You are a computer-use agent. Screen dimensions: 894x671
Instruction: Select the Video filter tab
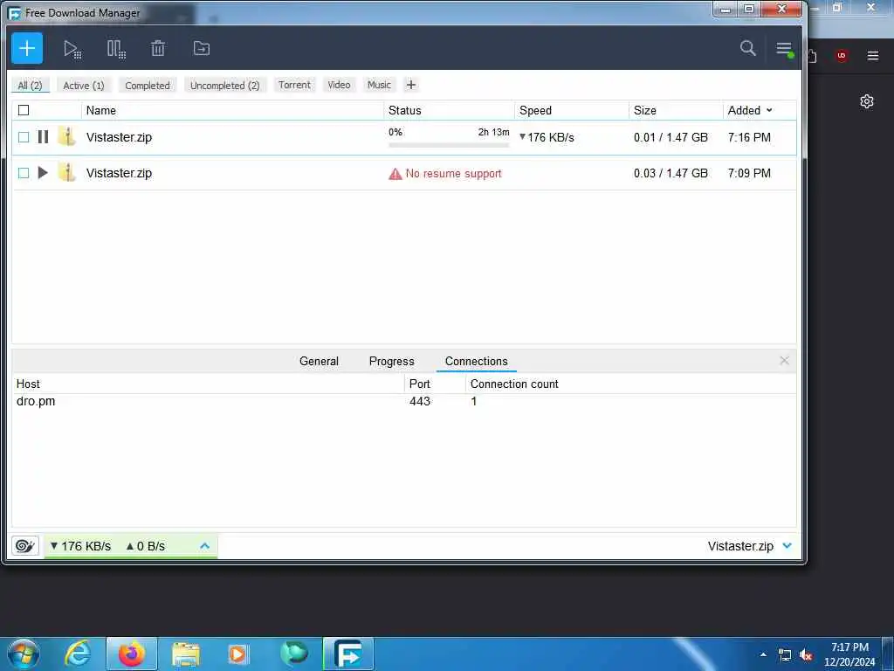tap(339, 85)
